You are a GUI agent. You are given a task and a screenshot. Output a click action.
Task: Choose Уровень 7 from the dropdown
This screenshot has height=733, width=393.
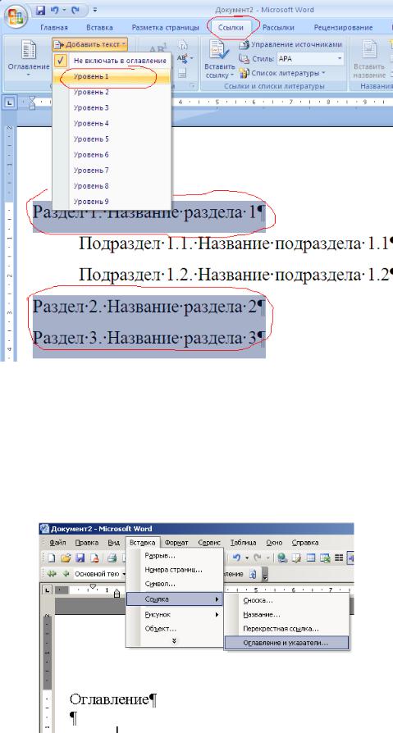[x=112, y=171]
